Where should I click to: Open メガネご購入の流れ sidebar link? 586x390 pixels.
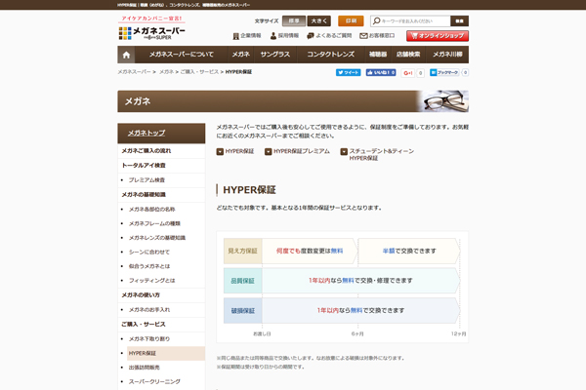(161, 151)
